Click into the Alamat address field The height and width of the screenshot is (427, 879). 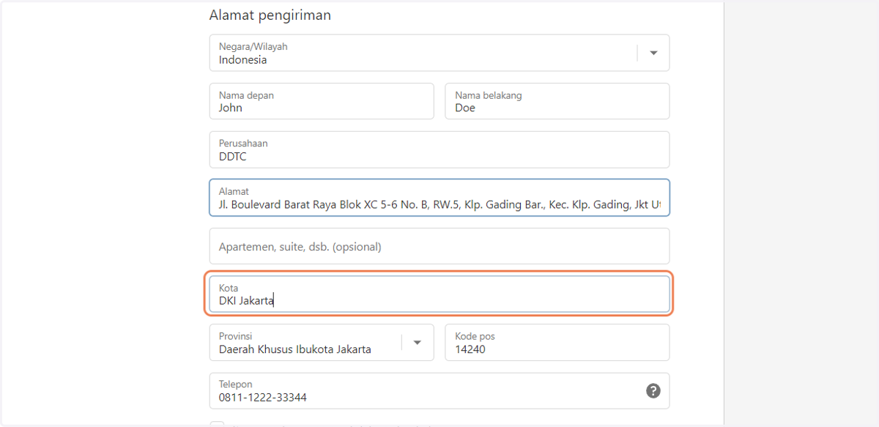[x=439, y=198]
